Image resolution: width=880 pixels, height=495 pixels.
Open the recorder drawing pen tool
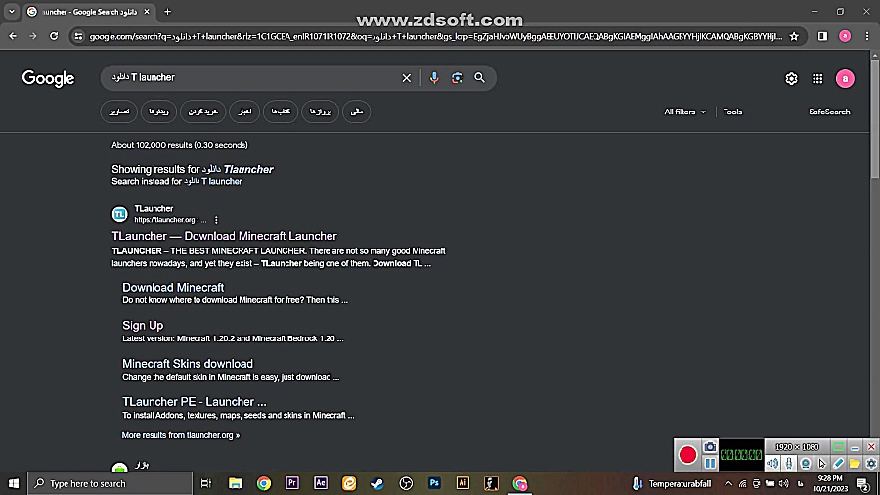(x=839, y=463)
